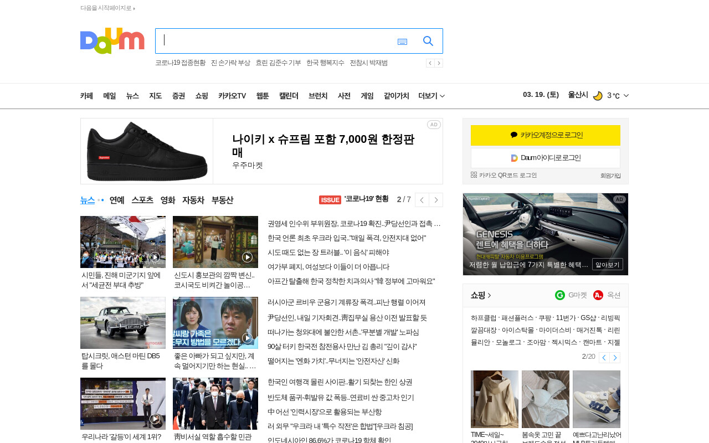
Task: Click the AD badge on Nike banner
Action: (x=434, y=125)
